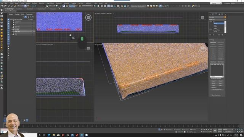Open the Key Filters selection dropdown

coord(228,129)
